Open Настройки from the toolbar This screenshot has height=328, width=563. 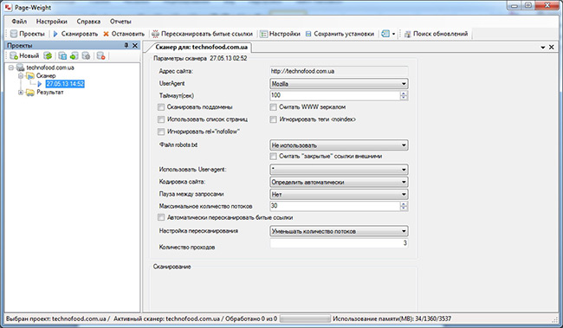pyautogui.click(x=280, y=34)
